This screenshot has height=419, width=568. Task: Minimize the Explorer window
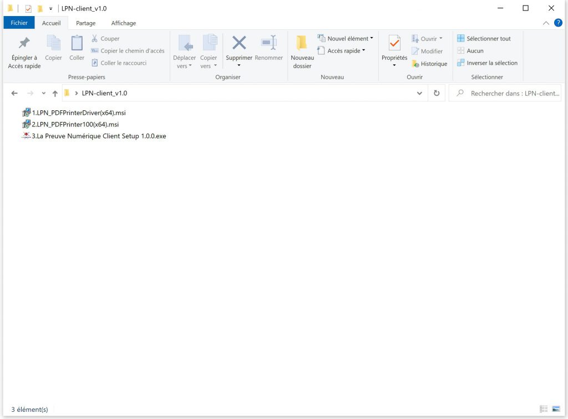pyautogui.click(x=500, y=8)
